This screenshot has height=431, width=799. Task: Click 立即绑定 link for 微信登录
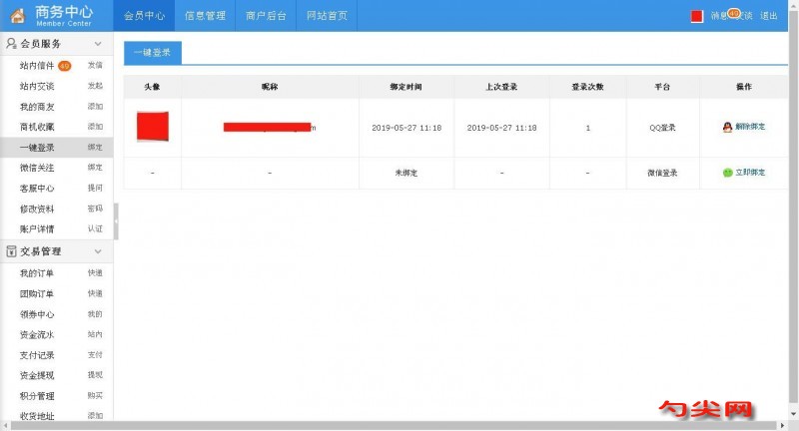coord(749,173)
